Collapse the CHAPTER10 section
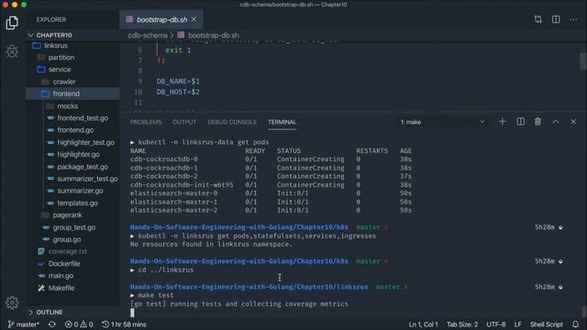The height and width of the screenshot is (330, 587). (x=54, y=35)
